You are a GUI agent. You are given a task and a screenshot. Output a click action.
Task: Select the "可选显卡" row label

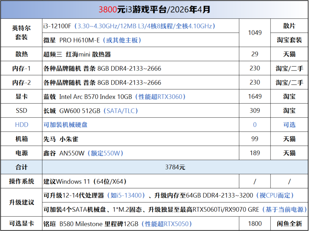pyautogui.click(x=21, y=224)
